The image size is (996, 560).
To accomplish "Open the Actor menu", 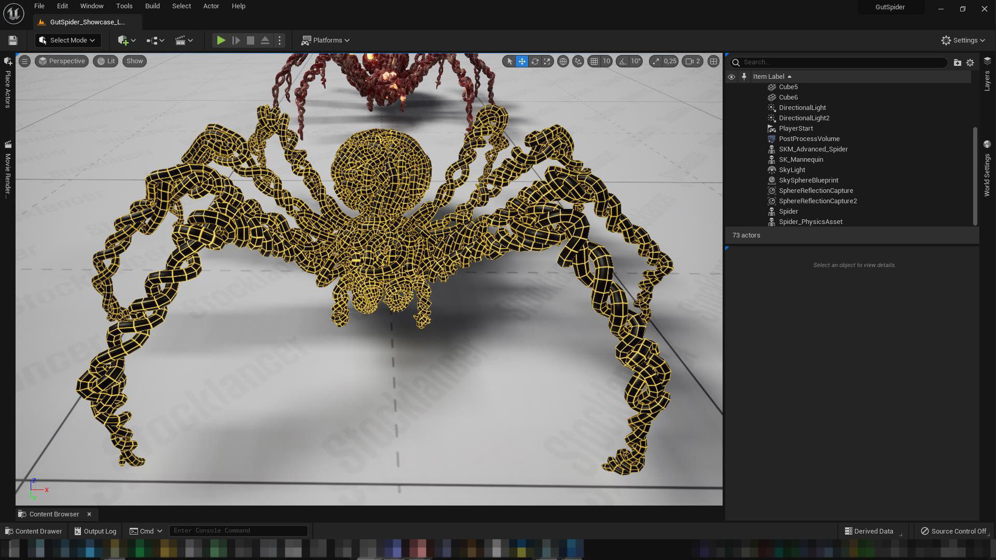I will click(211, 6).
